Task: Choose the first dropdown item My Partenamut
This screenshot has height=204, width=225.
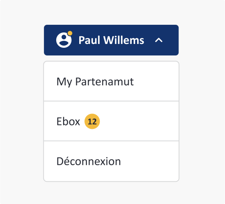Action: [111, 82]
